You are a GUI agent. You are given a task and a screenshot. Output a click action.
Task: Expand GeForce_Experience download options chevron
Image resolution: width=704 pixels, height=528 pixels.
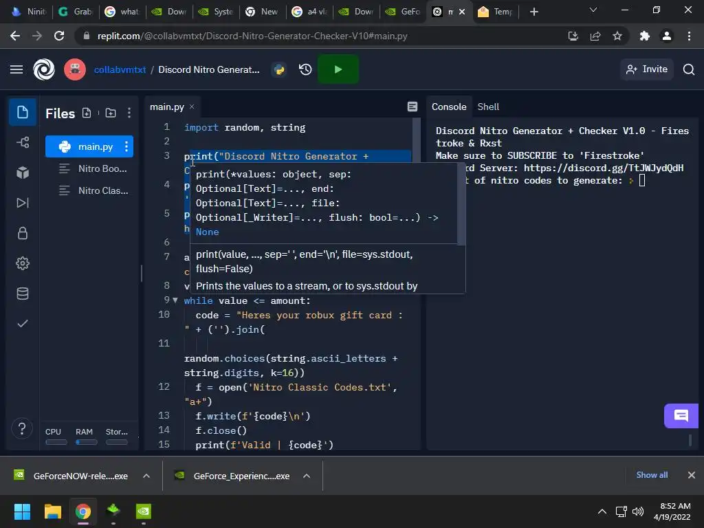(x=307, y=476)
